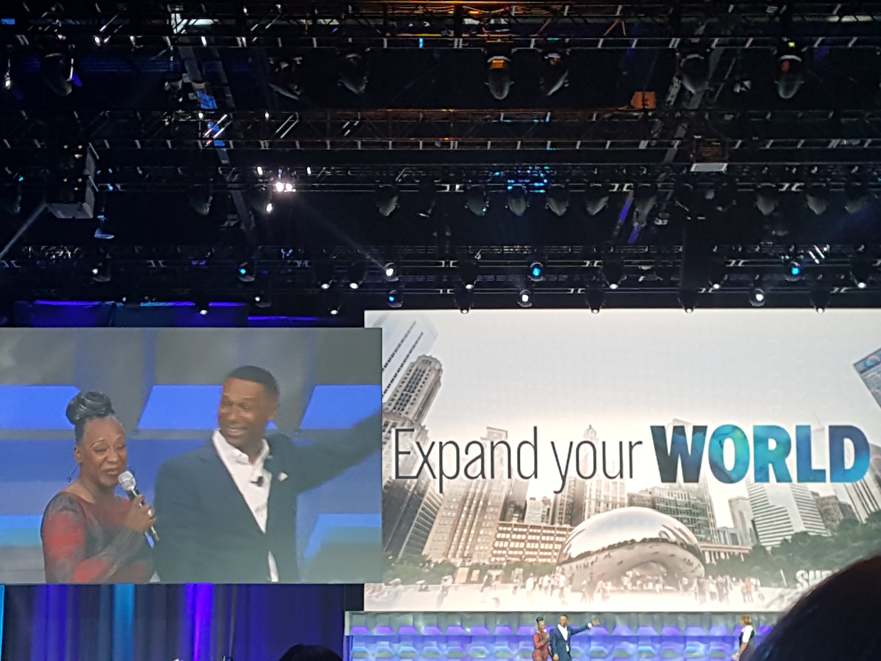Click the woman's hair bun on screen
This screenshot has height=661, width=881.
90,406
